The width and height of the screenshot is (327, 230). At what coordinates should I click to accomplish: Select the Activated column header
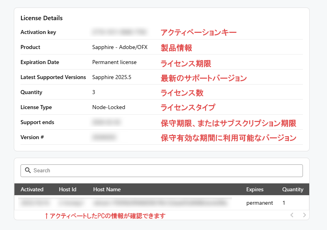[x=32, y=189]
